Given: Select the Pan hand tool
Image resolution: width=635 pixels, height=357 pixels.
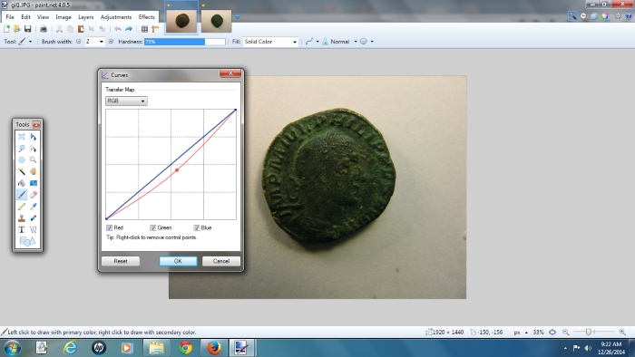Looking at the screenshot, I should pyautogui.click(x=34, y=171).
